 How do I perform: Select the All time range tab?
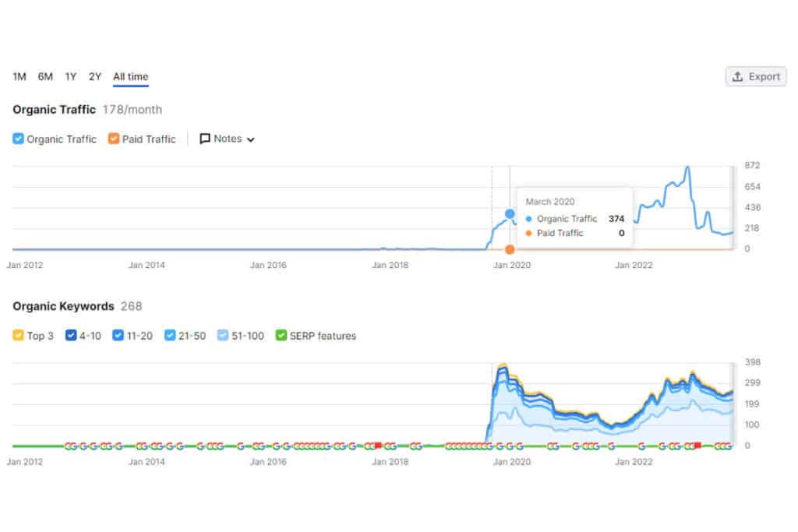tap(131, 77)
